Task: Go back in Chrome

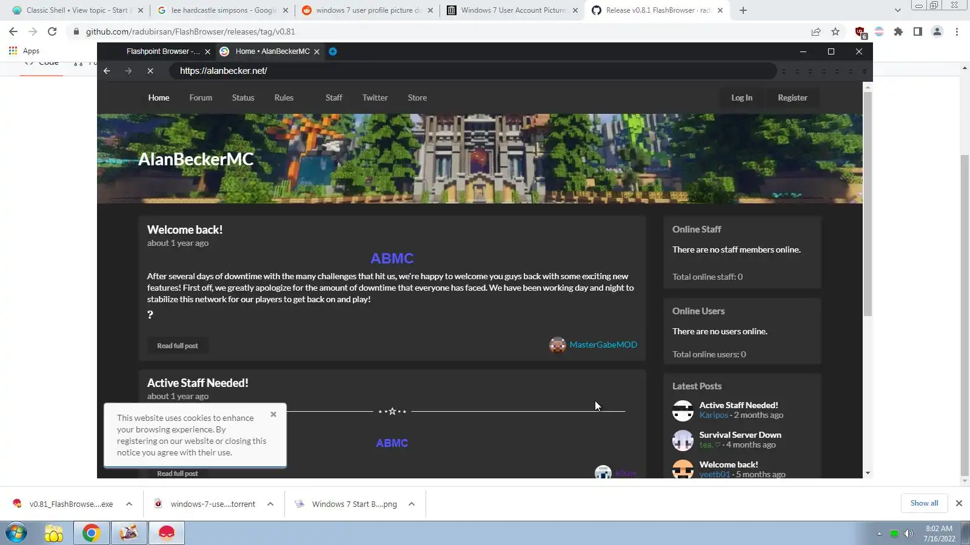Action: click(x=13, y=31)
